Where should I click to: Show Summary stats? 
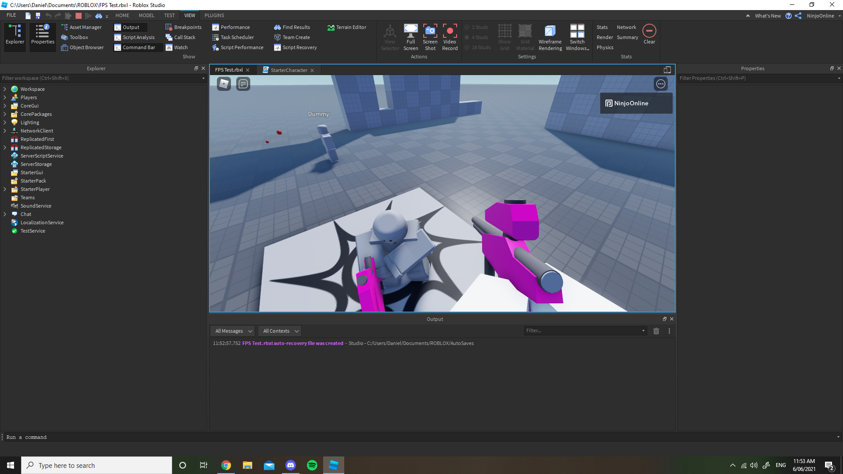[x=627, y=37]
